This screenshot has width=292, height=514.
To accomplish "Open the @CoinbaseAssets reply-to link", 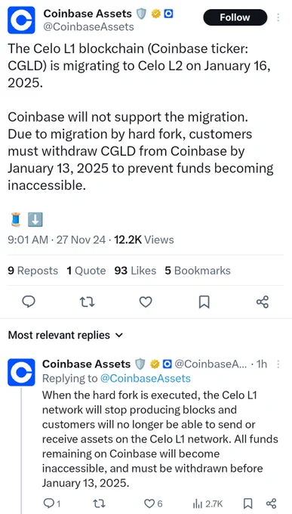I will [x=145, y=378].
